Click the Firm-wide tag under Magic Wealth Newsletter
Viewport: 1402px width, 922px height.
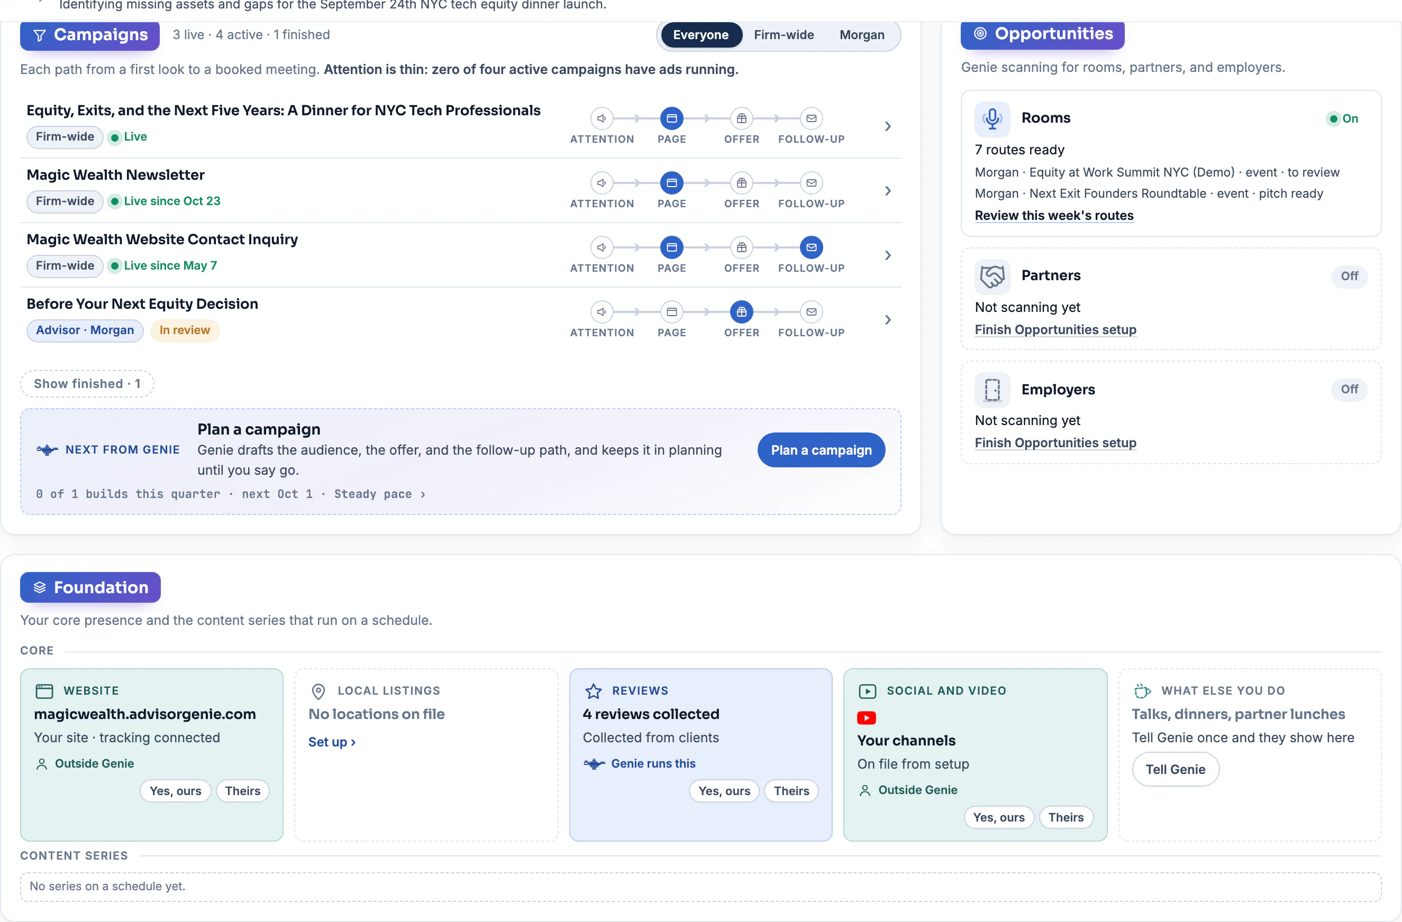(x=65, y=201)
